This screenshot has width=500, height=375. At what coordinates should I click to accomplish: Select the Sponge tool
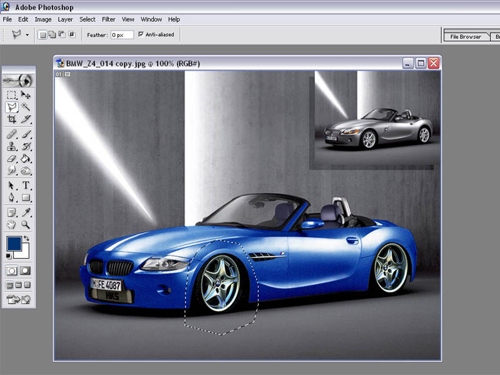[x=26, y=171]
